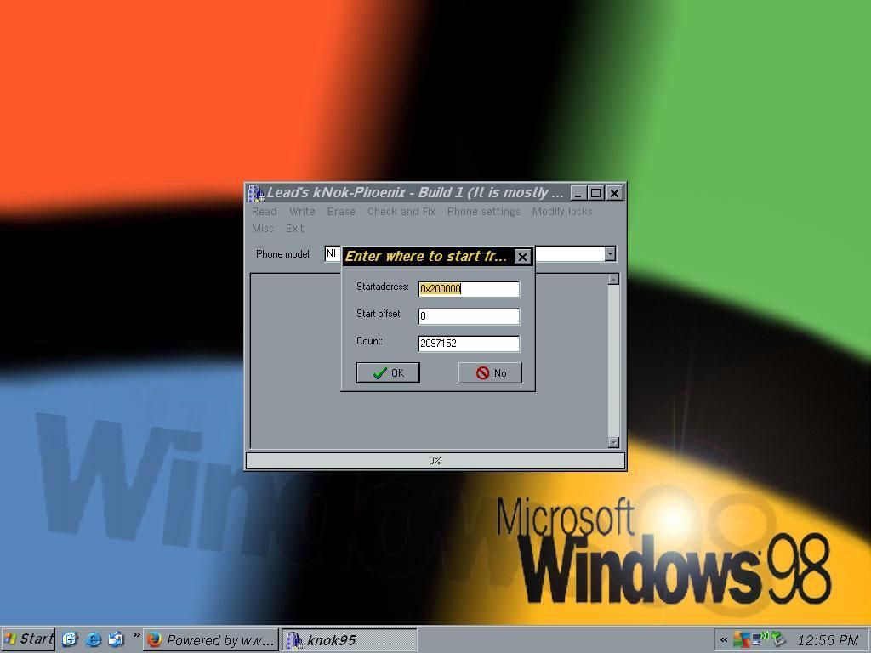Click the network connection tray icon
The image size is (871, 653).
(x=756, y=639)
